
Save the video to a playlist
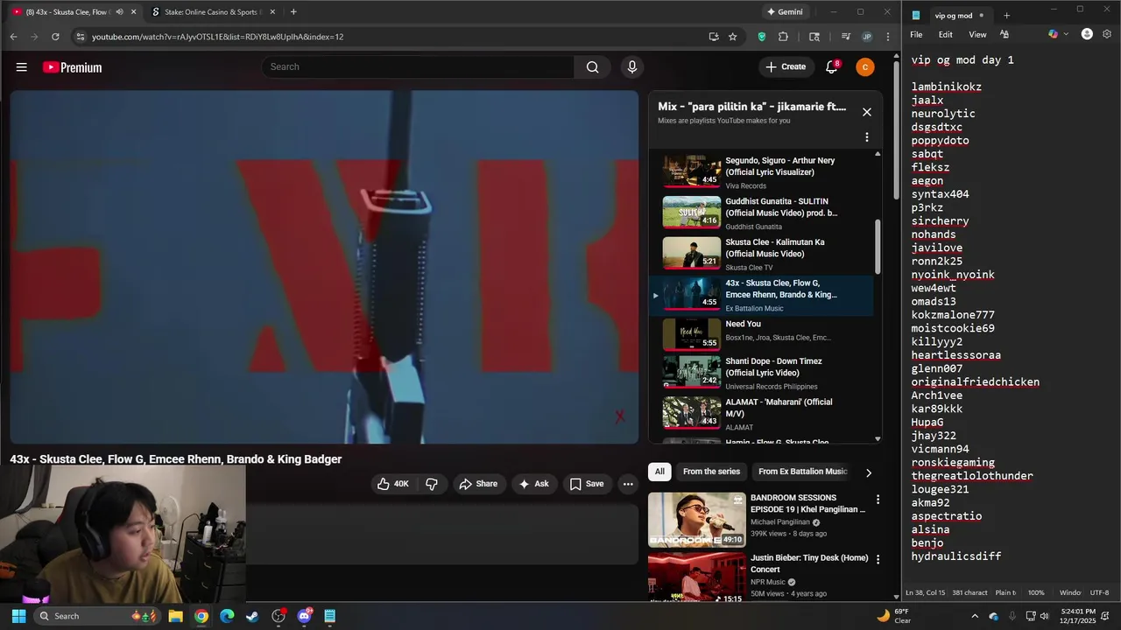[x=586, y=484]
